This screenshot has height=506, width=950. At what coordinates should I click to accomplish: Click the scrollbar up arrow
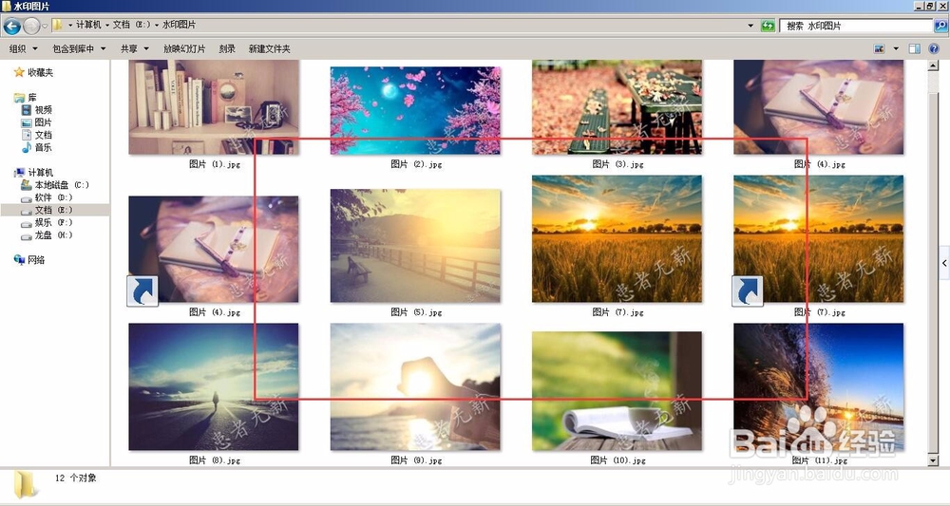click(934, 66)
